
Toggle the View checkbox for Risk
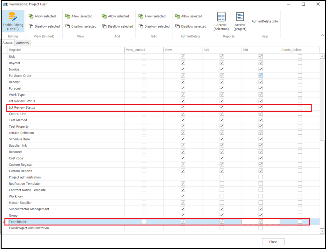coord(183,57)
